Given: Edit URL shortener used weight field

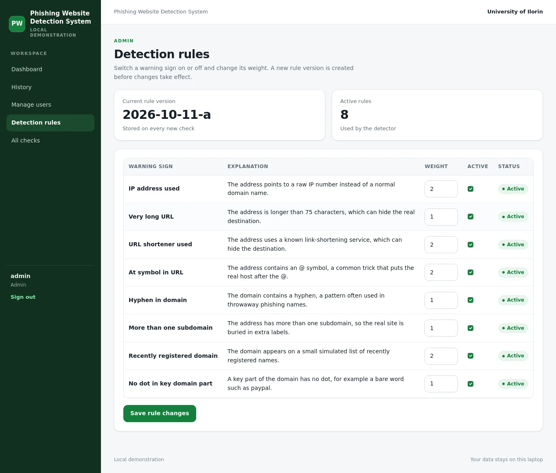Looking at the screenshot, I should tap(441, 245).
